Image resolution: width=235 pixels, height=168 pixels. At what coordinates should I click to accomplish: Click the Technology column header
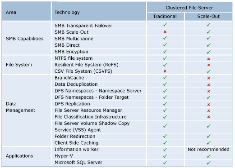pyautogui.click(x=67, y=12)
